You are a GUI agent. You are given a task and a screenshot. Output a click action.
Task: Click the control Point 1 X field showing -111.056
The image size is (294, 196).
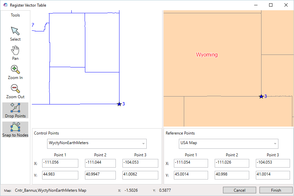[x=60, y=163]
